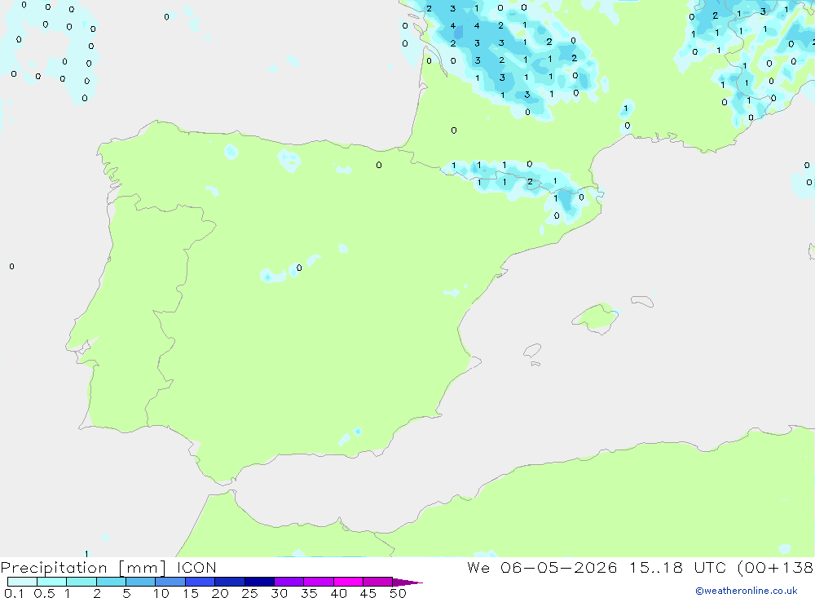Click the 'Precipitation' title text
The width and height of the screenshot is (815, 598).
[x=54, y=568]
